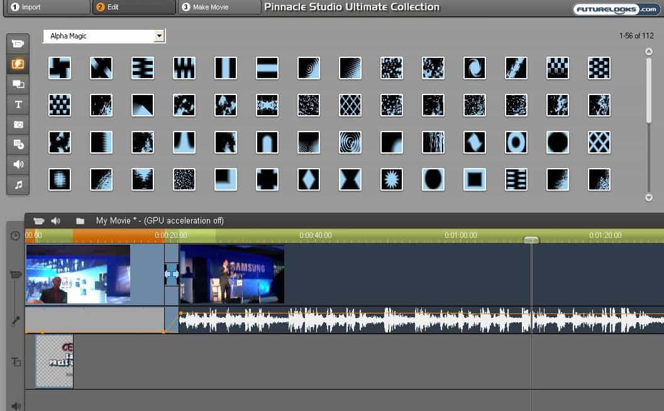This screenshot has width=664, height=411.
Task: Select the Montage themes icon
Action: (x=18, y=84)
